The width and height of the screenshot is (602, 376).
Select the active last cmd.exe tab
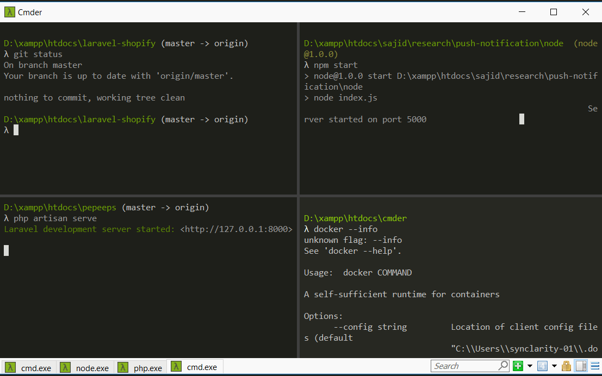[x=195, y=367]
